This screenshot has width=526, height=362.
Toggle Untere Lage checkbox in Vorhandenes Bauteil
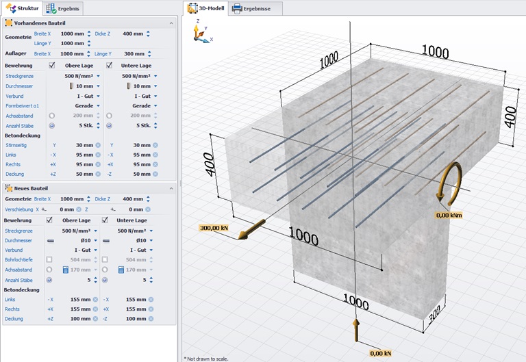(x=110, y=65)
